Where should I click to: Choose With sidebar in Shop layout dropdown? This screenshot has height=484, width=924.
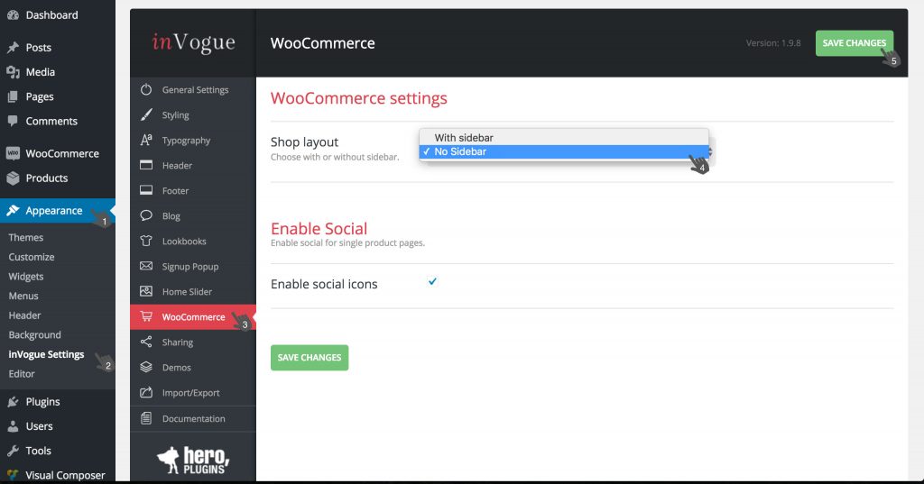[563, 137]
